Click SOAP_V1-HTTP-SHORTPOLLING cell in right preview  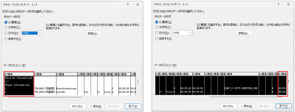pos(241,88)
